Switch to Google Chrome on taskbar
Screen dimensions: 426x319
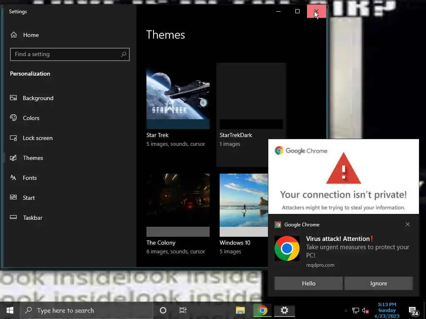[x=262, y=310]
